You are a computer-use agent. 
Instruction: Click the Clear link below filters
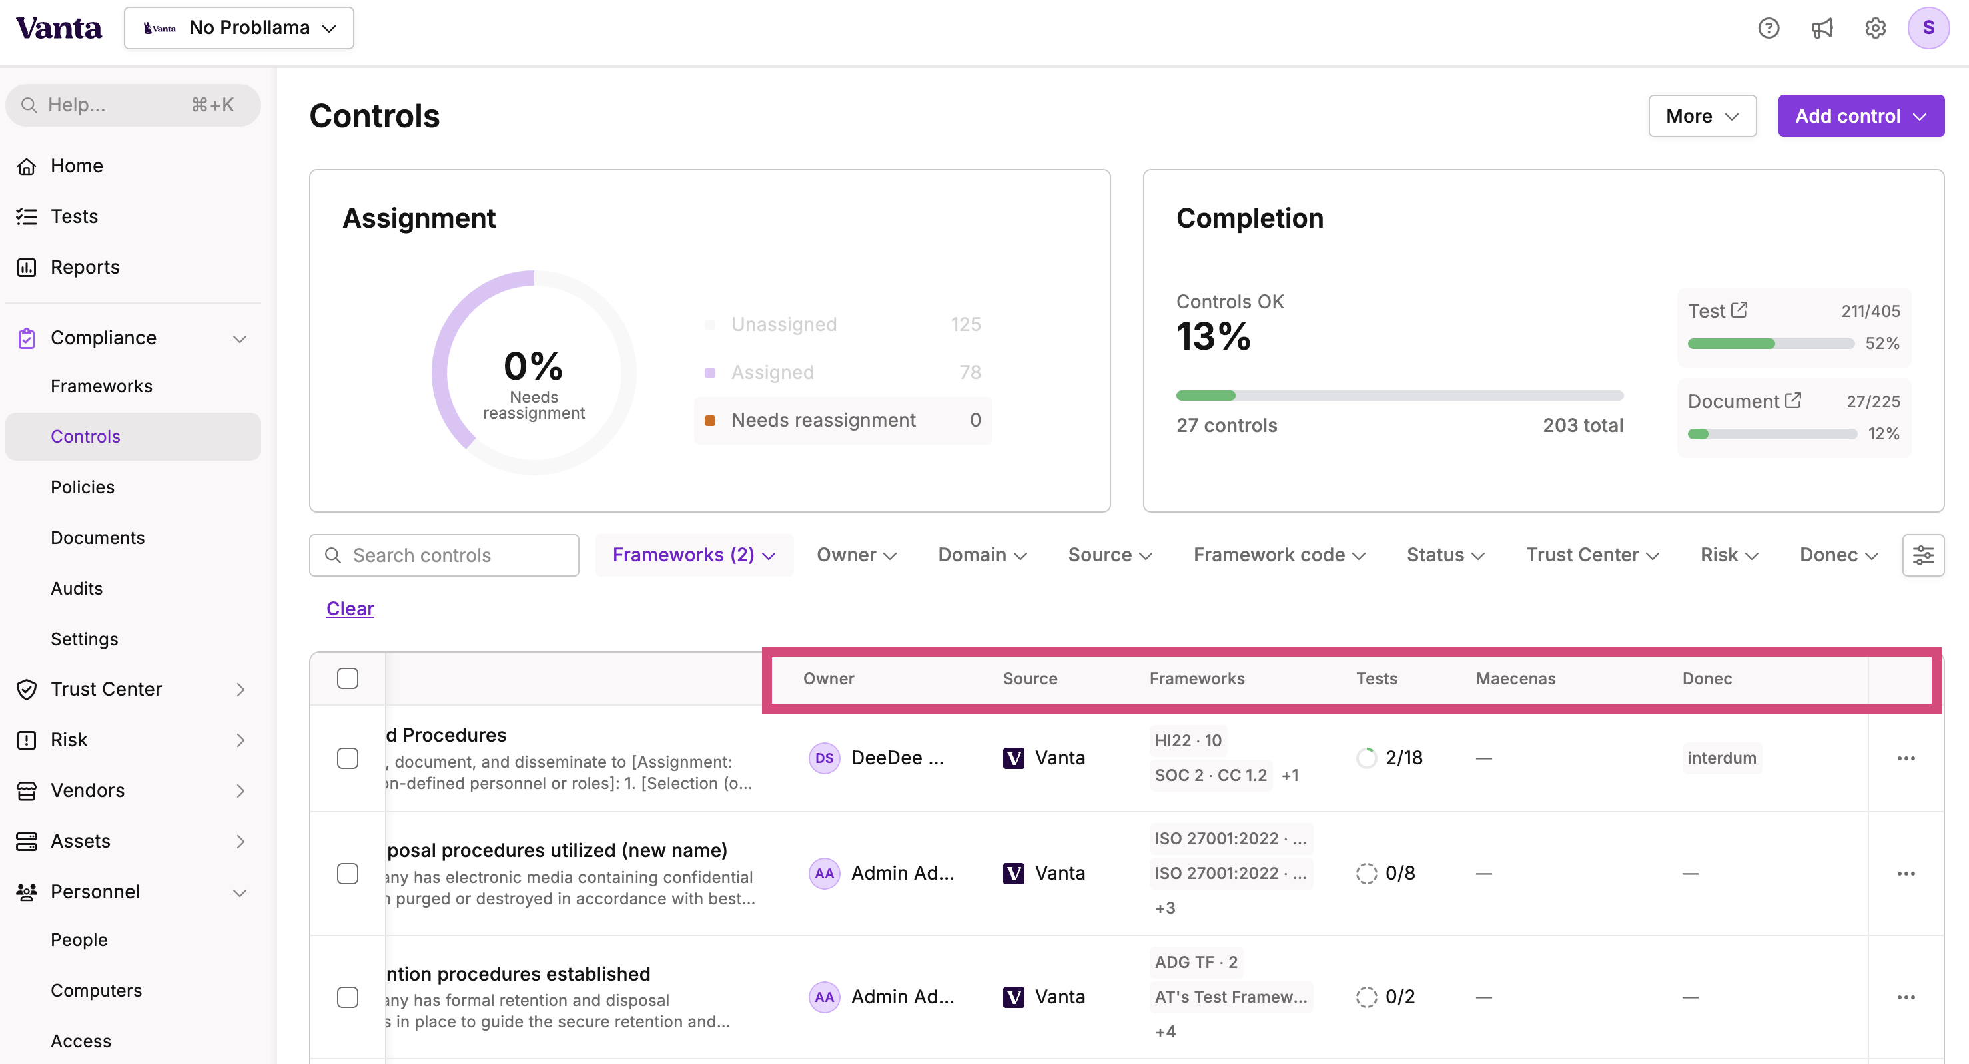tap(349, 608)
